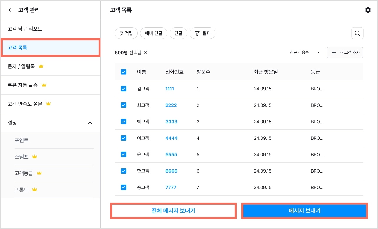378x229 pixels.
Task: Open settings via the gear icon
Action: point(368,10)
